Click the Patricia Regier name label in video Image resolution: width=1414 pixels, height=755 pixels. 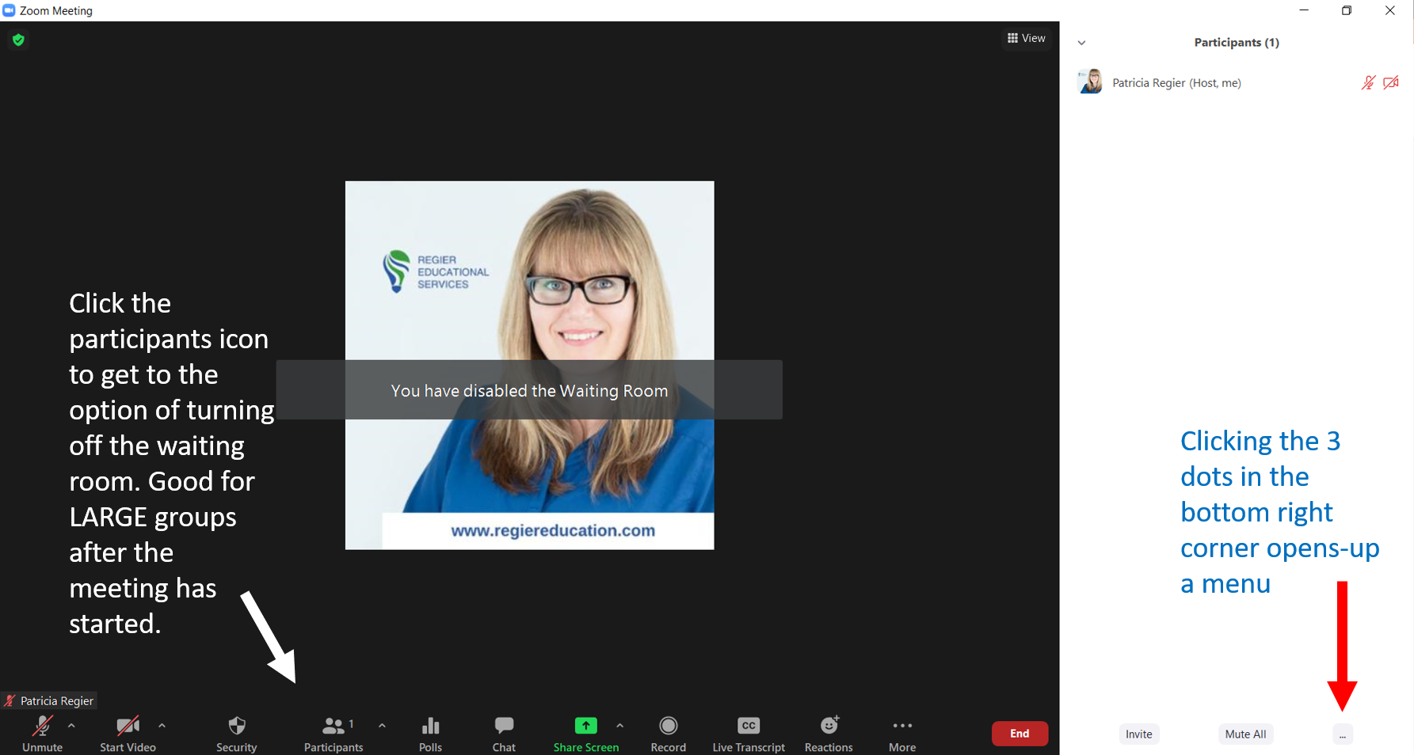click(x=49, y=700)
